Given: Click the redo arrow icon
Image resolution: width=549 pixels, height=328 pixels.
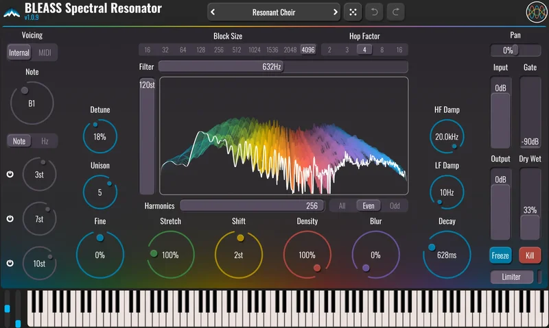Looking at the screenshot, I should pyautogui.click(x=396, y=12).
